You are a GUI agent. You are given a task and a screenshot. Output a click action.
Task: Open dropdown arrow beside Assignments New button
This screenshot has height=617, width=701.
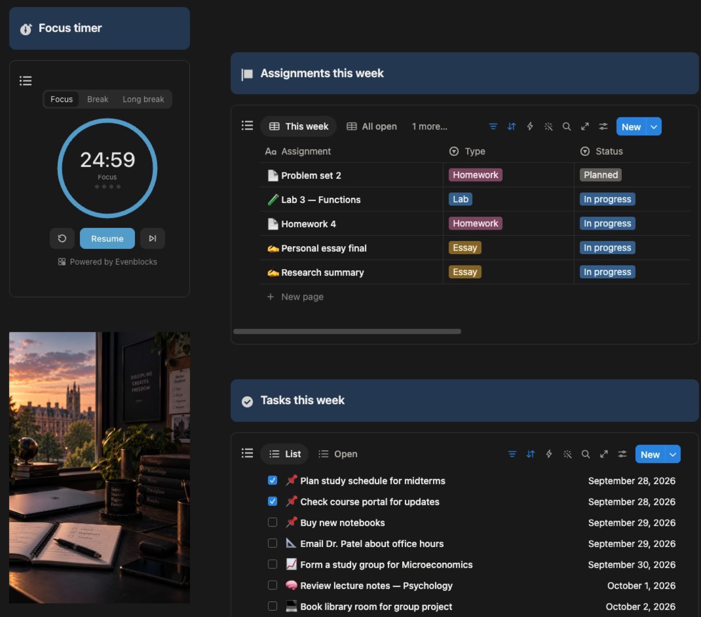coord(654,127)
